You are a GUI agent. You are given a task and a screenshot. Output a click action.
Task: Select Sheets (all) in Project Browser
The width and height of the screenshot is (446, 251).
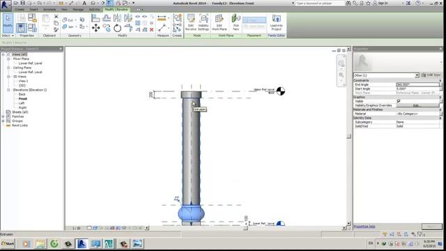20,112
